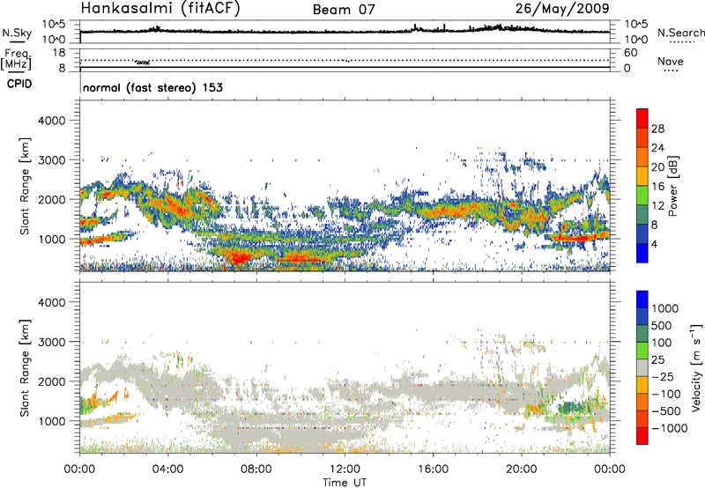Click the '-100' velocity colorbar tick label
The height and width of the screenshot is (488, 705).
pos(666,394)
